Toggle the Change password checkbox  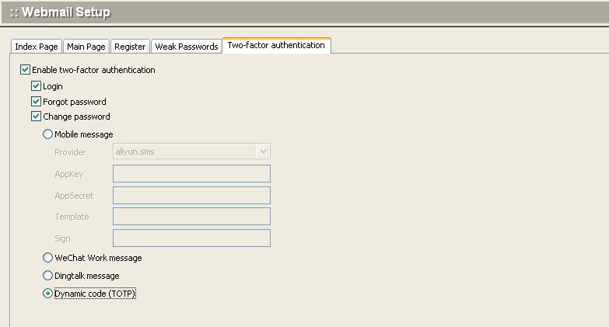click(x=37, y=117)
